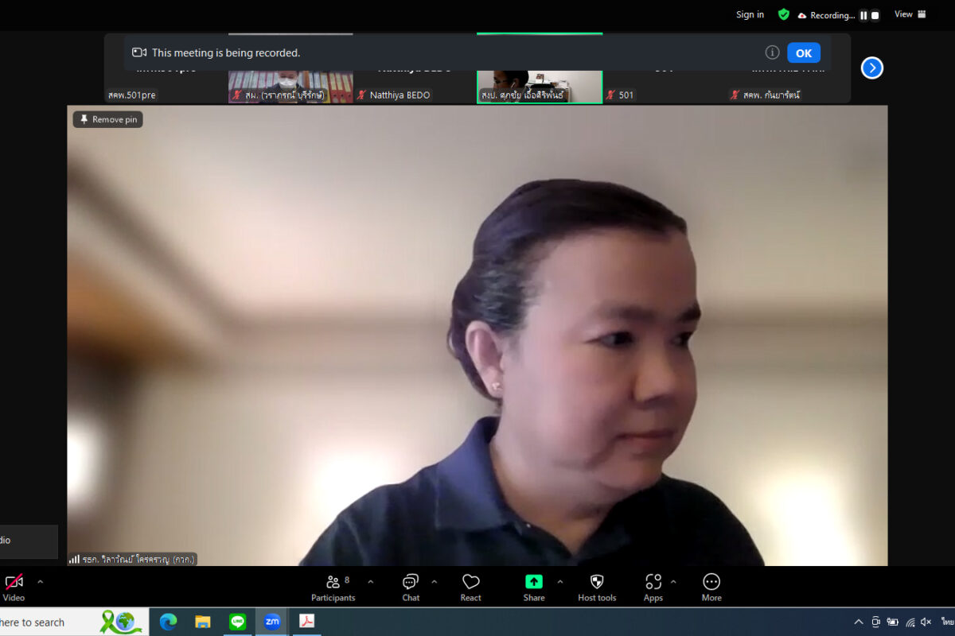Start video with the Video camera button
The height and width of the screenshot is (636, 955).
pyautogui.click(x=14, y=588)
